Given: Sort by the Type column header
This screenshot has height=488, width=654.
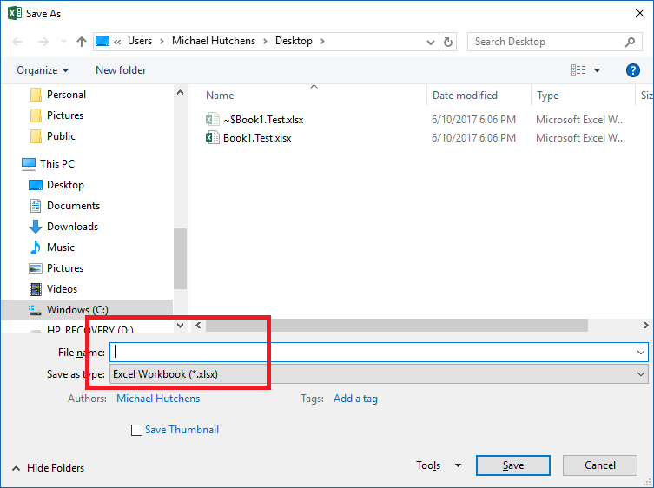Looking at the screenshot, I should click(x=548, y=96).
